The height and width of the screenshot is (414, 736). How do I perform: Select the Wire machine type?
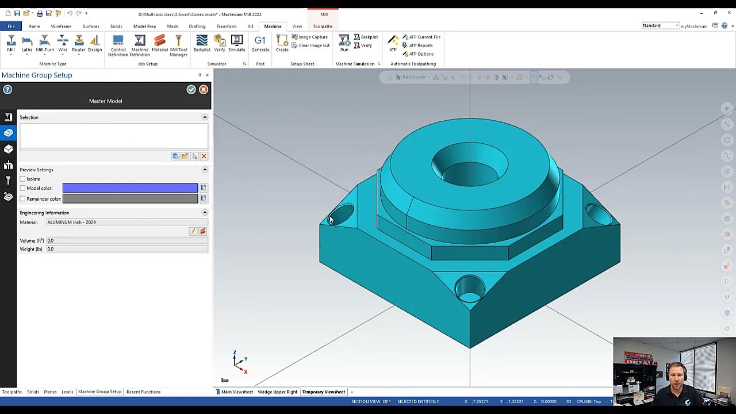[x=63, y=44]
